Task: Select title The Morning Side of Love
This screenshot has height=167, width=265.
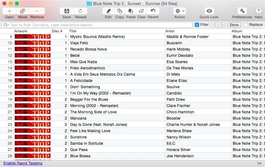Action: click(x=93, y=112)
